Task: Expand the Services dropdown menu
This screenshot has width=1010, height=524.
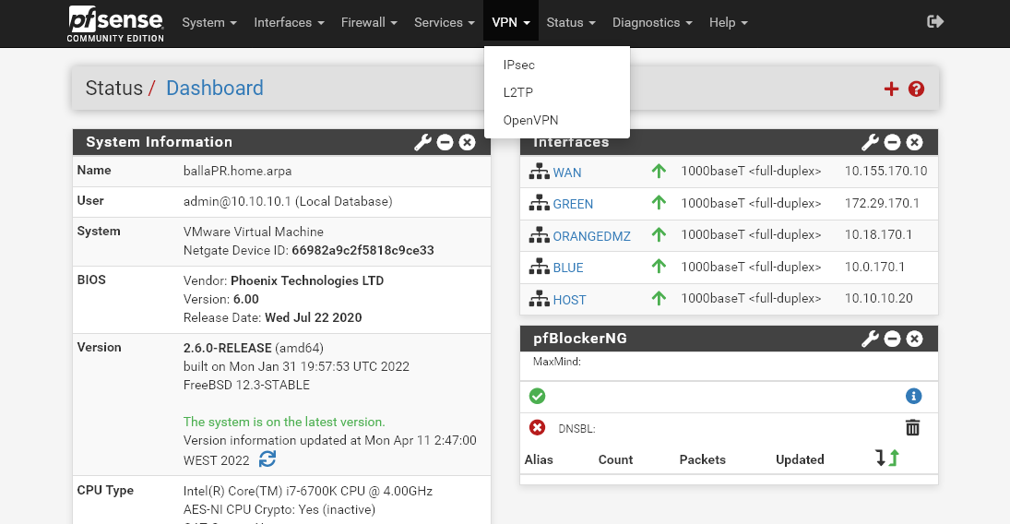Action: tap(445, 22)
